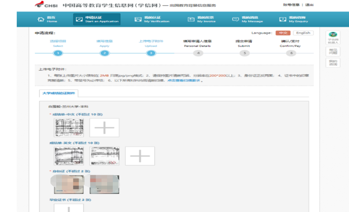Open Home from the navigation bar

[x=48, y=19]
